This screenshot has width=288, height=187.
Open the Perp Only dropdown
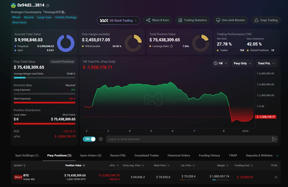point(242,63)
